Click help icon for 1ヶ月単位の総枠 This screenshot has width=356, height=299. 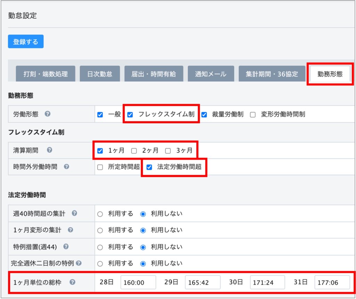pyautogui.click(x=72, y=282)
